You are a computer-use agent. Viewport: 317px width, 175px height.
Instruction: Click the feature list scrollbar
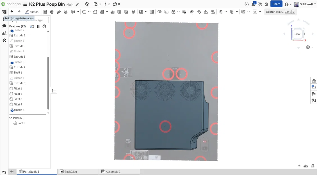point(48,83)
